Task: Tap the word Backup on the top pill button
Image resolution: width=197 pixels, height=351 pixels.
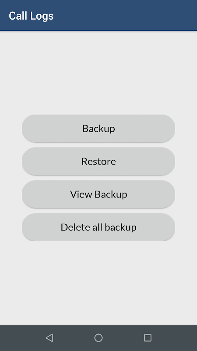Action: pos(98,129)
